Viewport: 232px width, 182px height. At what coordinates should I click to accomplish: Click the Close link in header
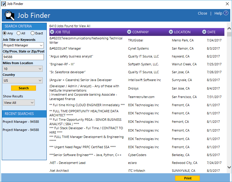[202, 13]
